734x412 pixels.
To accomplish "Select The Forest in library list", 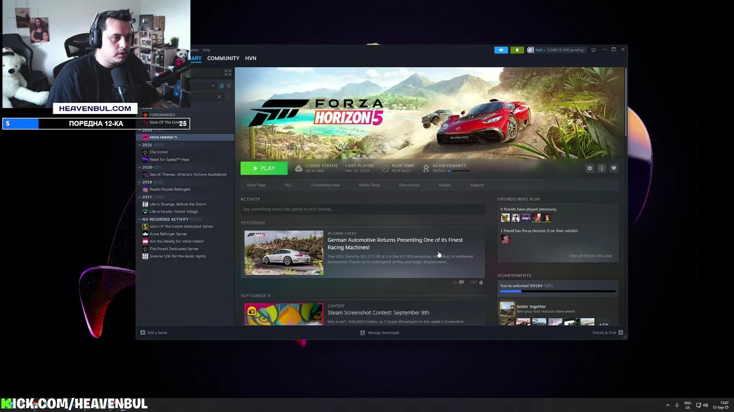I will point(158,152).
